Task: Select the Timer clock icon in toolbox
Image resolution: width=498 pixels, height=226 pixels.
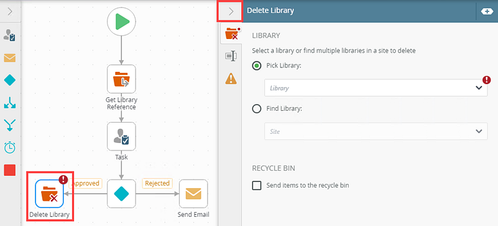Action: (9, 147)
